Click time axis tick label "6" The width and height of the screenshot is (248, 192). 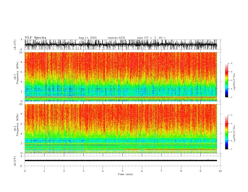coord(142,171)
